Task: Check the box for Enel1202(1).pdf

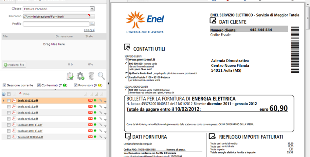Action: point(9,107)
